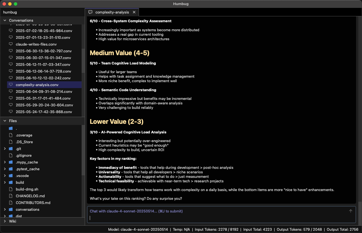Click the conversation list scrollbar

(83, 56)
